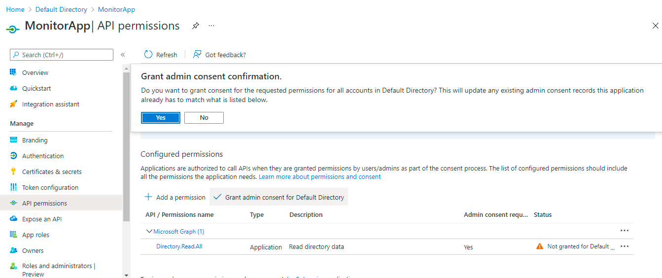Click the Roles and administrators icon

(x=13, y=266)
